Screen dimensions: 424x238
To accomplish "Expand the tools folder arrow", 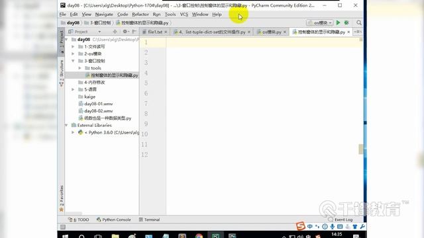I will click(x=79, y=68).
